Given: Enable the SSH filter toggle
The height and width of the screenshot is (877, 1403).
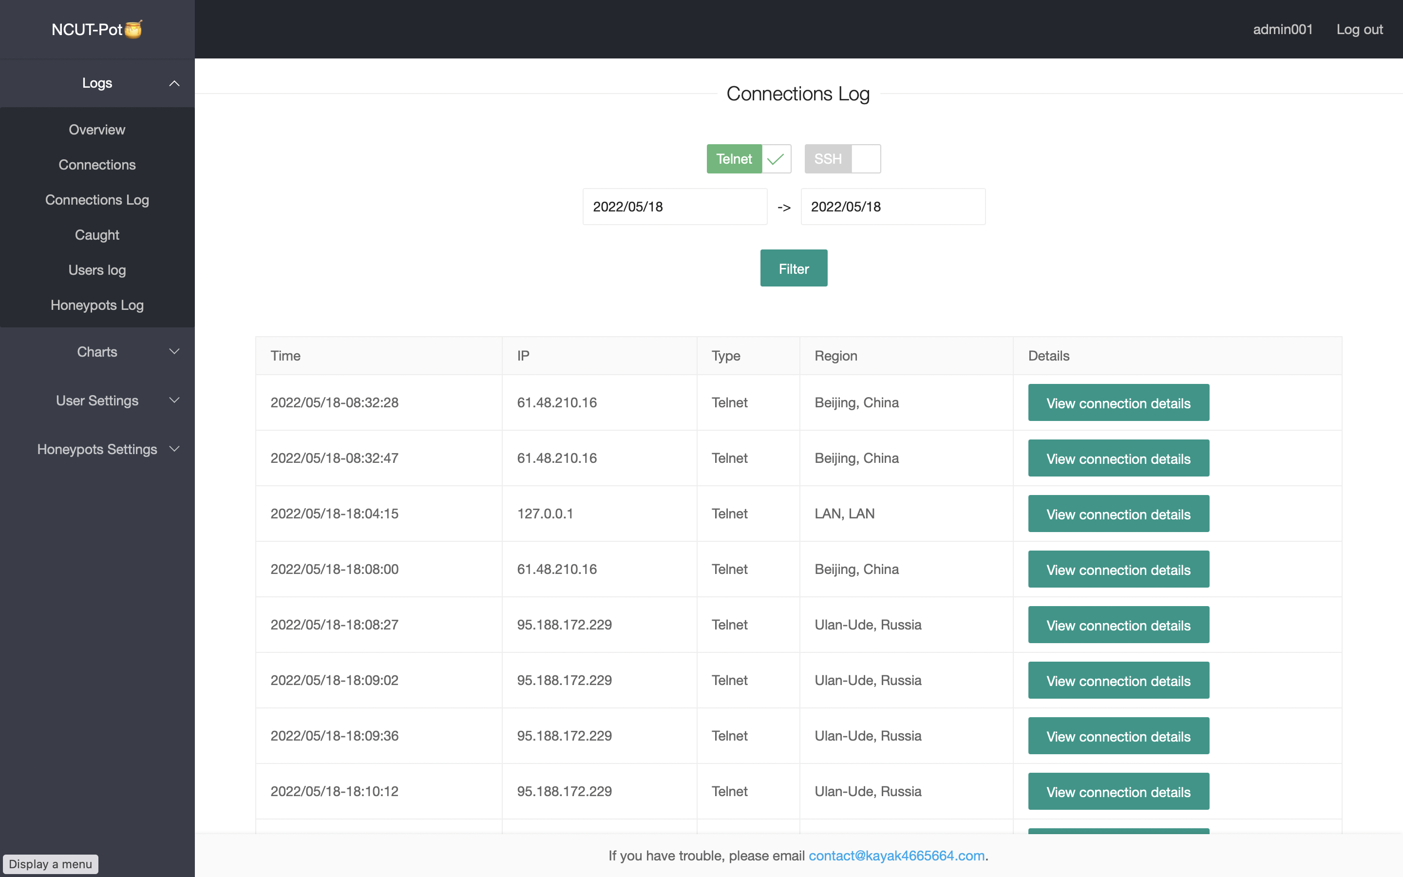Looking at the screenshot, I should pos(866,159).
